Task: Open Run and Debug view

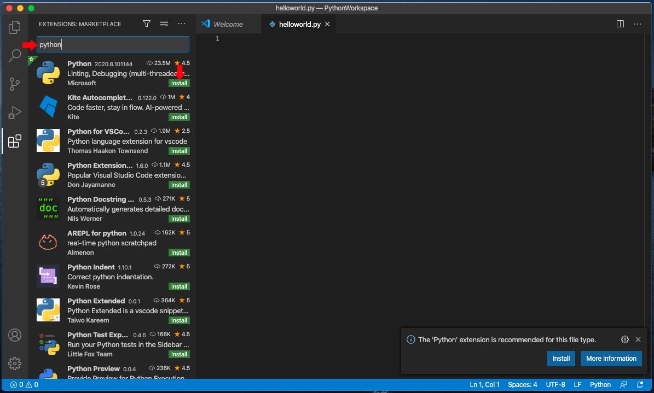Action: (15, 113)
